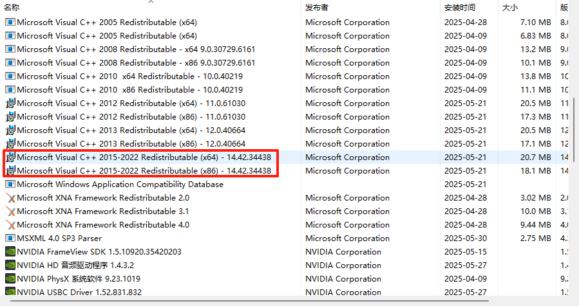Click install date 2025-05-15
The height and width of the screenshot is (306, 579).
(x=466, y=252)
